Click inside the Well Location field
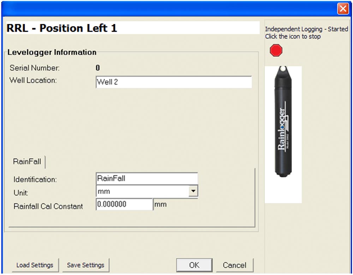Viewport: 353px width, 275px height. click(173, 82)
